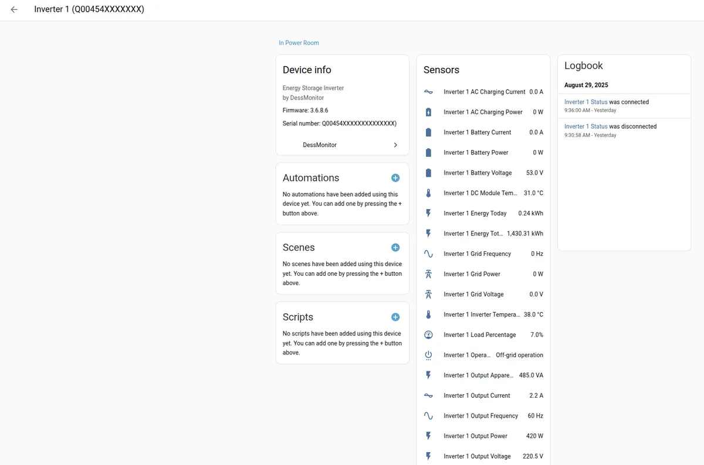704x465 pixels.
Task: Click the Energy Today lightning icon
Action: pyautogui.click(x=428, y=213)
